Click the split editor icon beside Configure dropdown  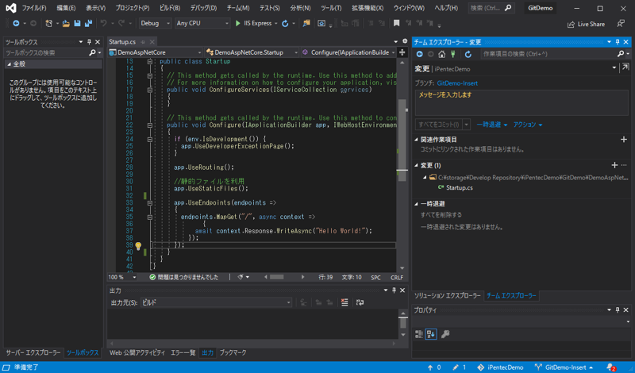point(402,52)
